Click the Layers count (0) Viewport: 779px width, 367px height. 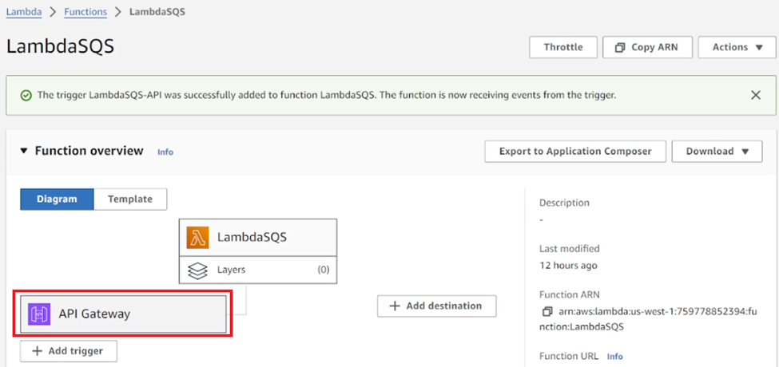[324, 270]
